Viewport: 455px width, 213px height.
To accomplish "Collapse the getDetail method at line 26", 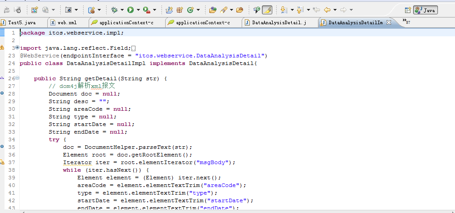I will click(17, 78).
